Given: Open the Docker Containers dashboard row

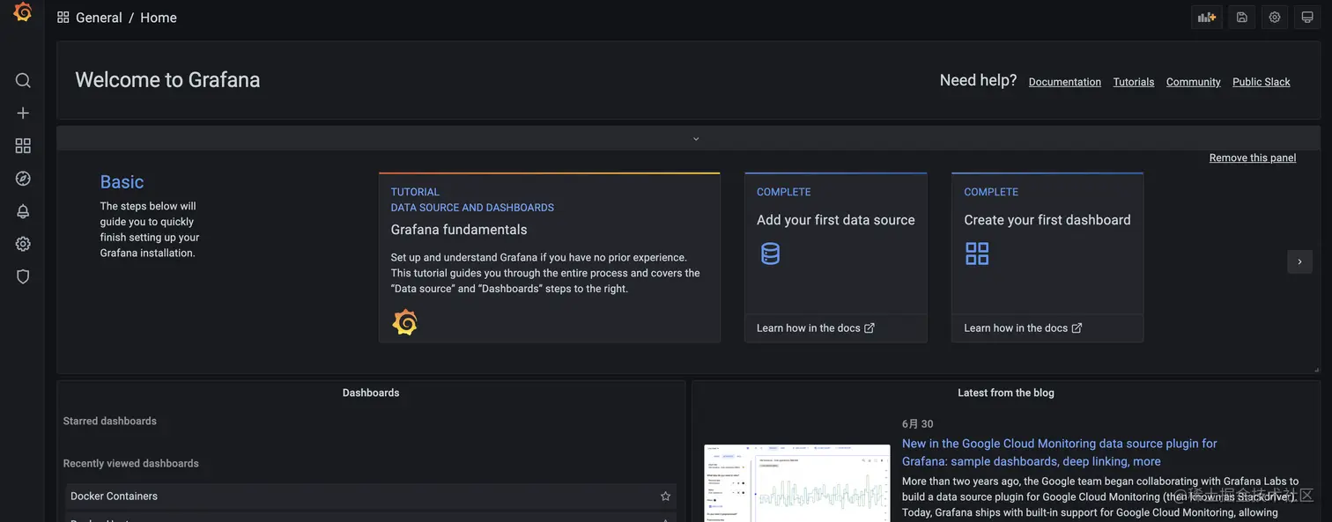Looking at the screenshot, I should [371, 496].
